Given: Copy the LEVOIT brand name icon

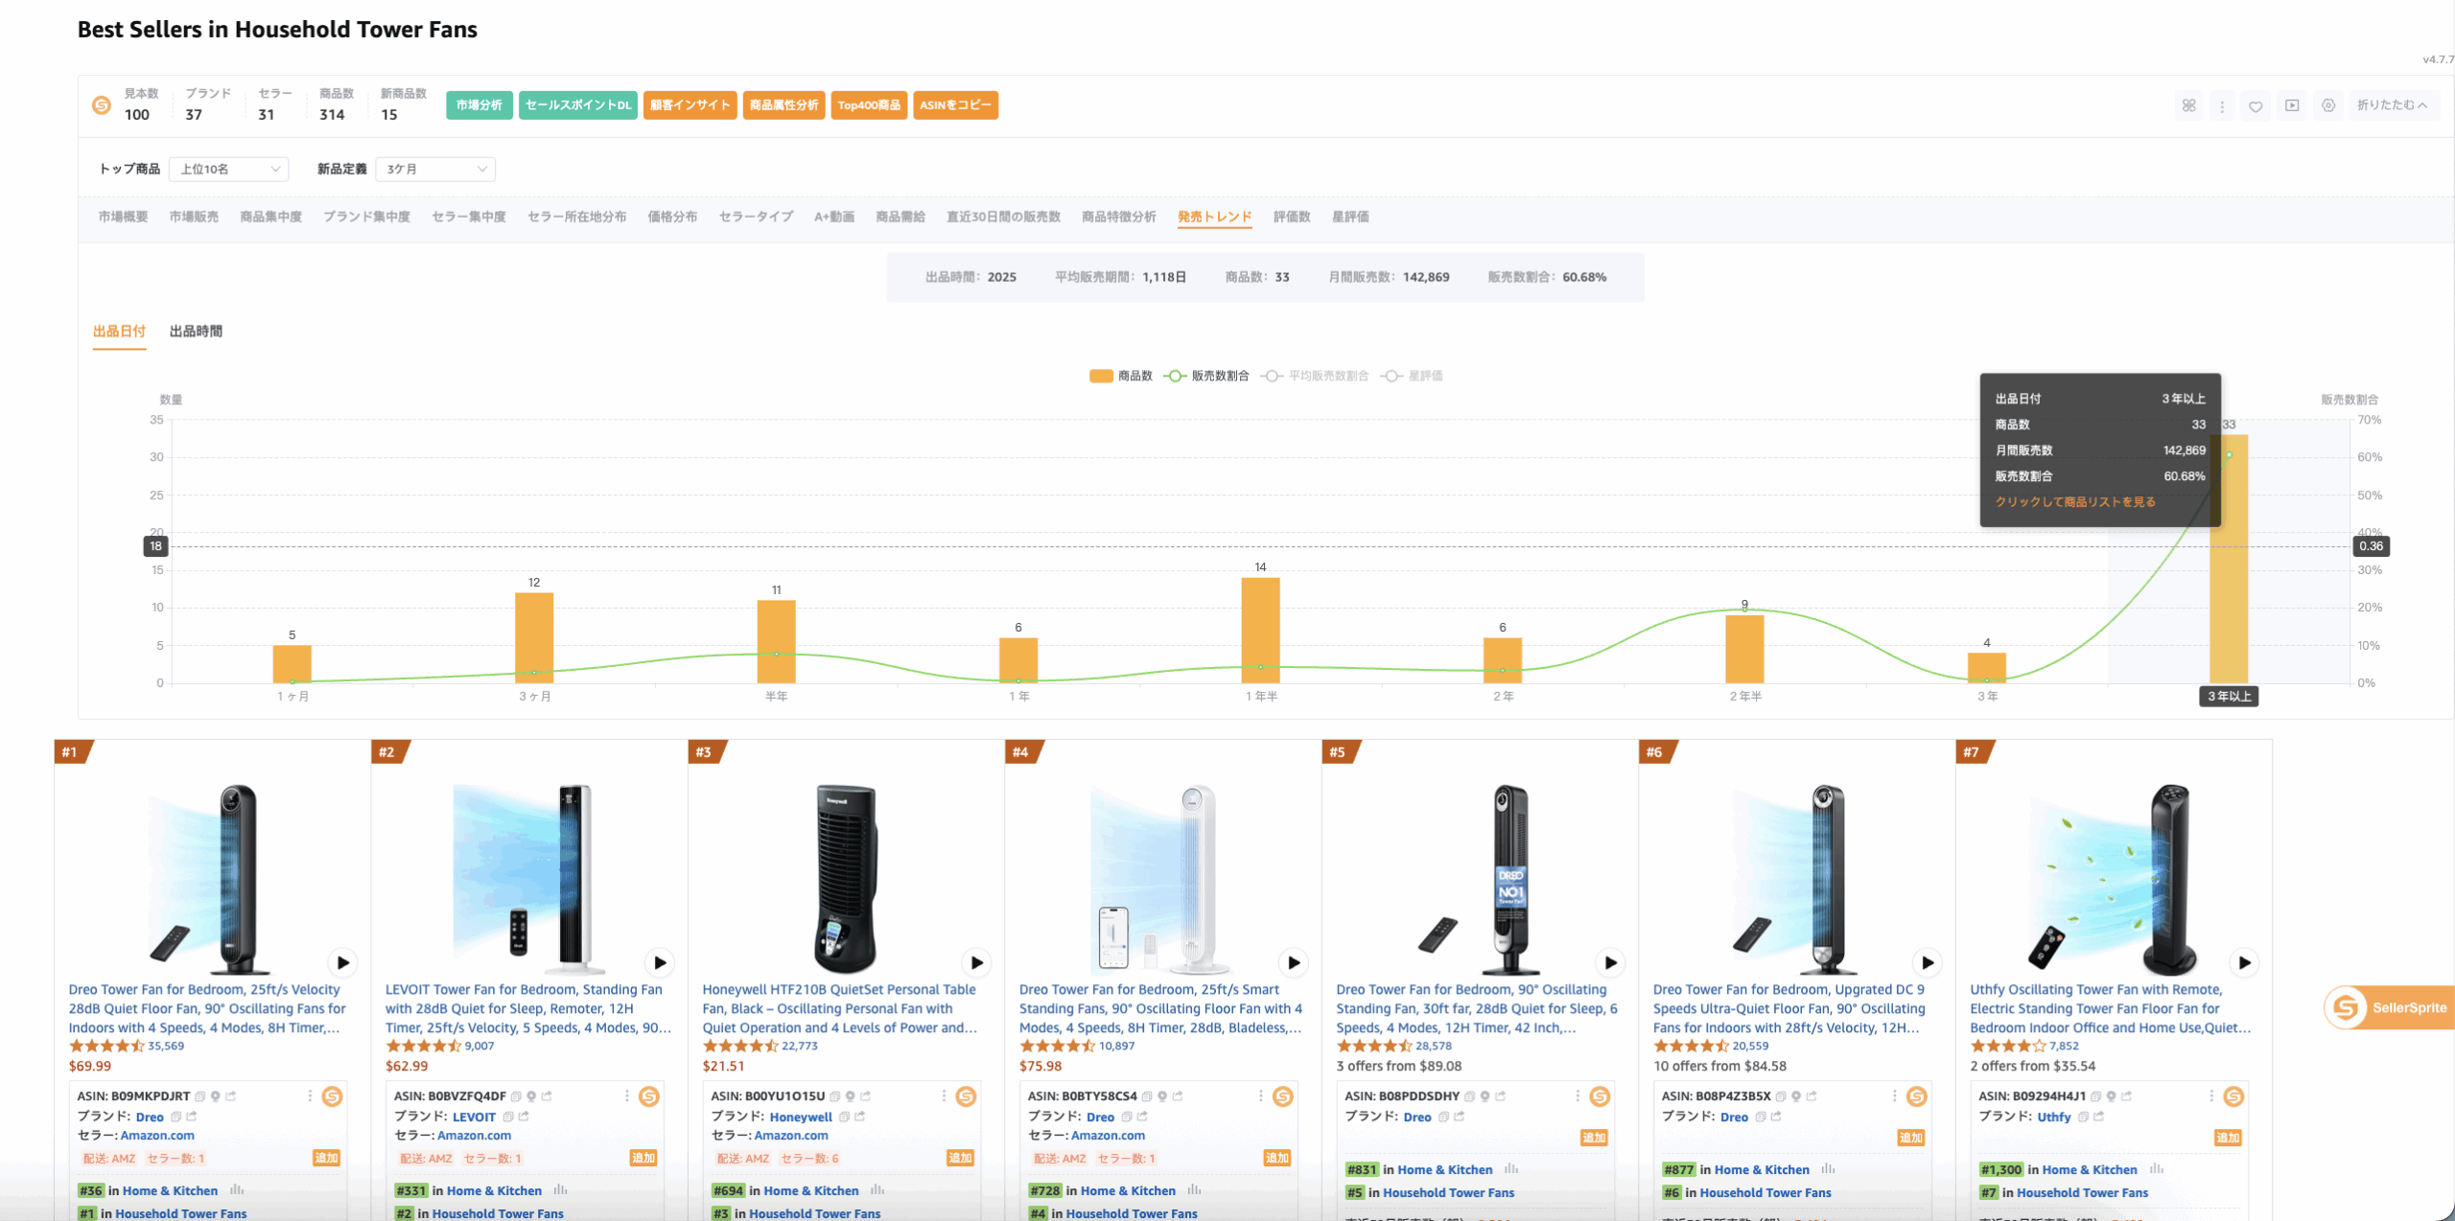Looking at the screenshot, I should [508, 1117].
